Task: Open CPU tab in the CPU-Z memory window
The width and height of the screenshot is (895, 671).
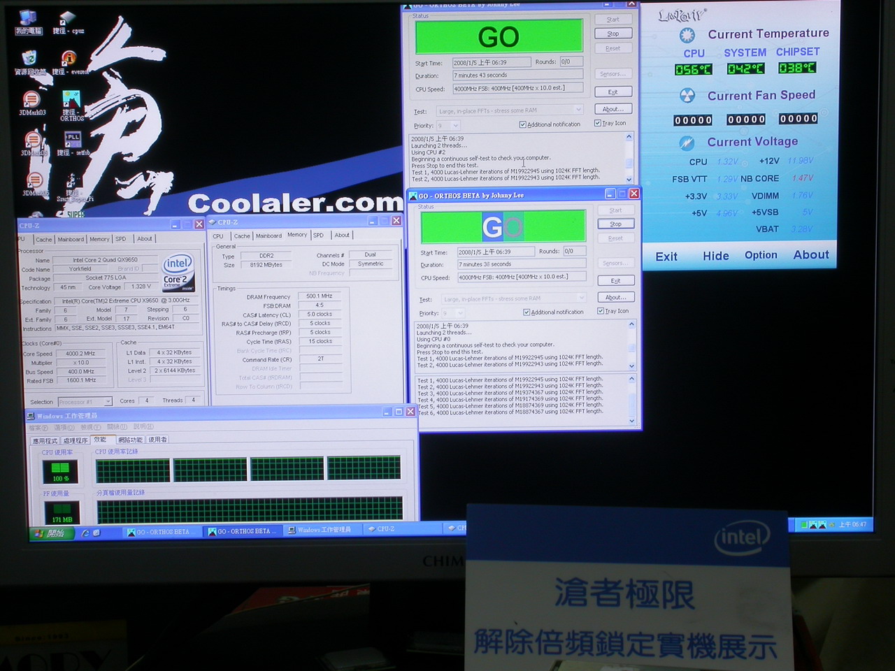Action: tap(218, 236)
